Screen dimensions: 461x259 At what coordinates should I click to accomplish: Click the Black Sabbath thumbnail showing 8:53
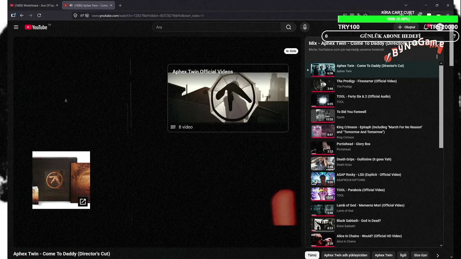(323, 225)
